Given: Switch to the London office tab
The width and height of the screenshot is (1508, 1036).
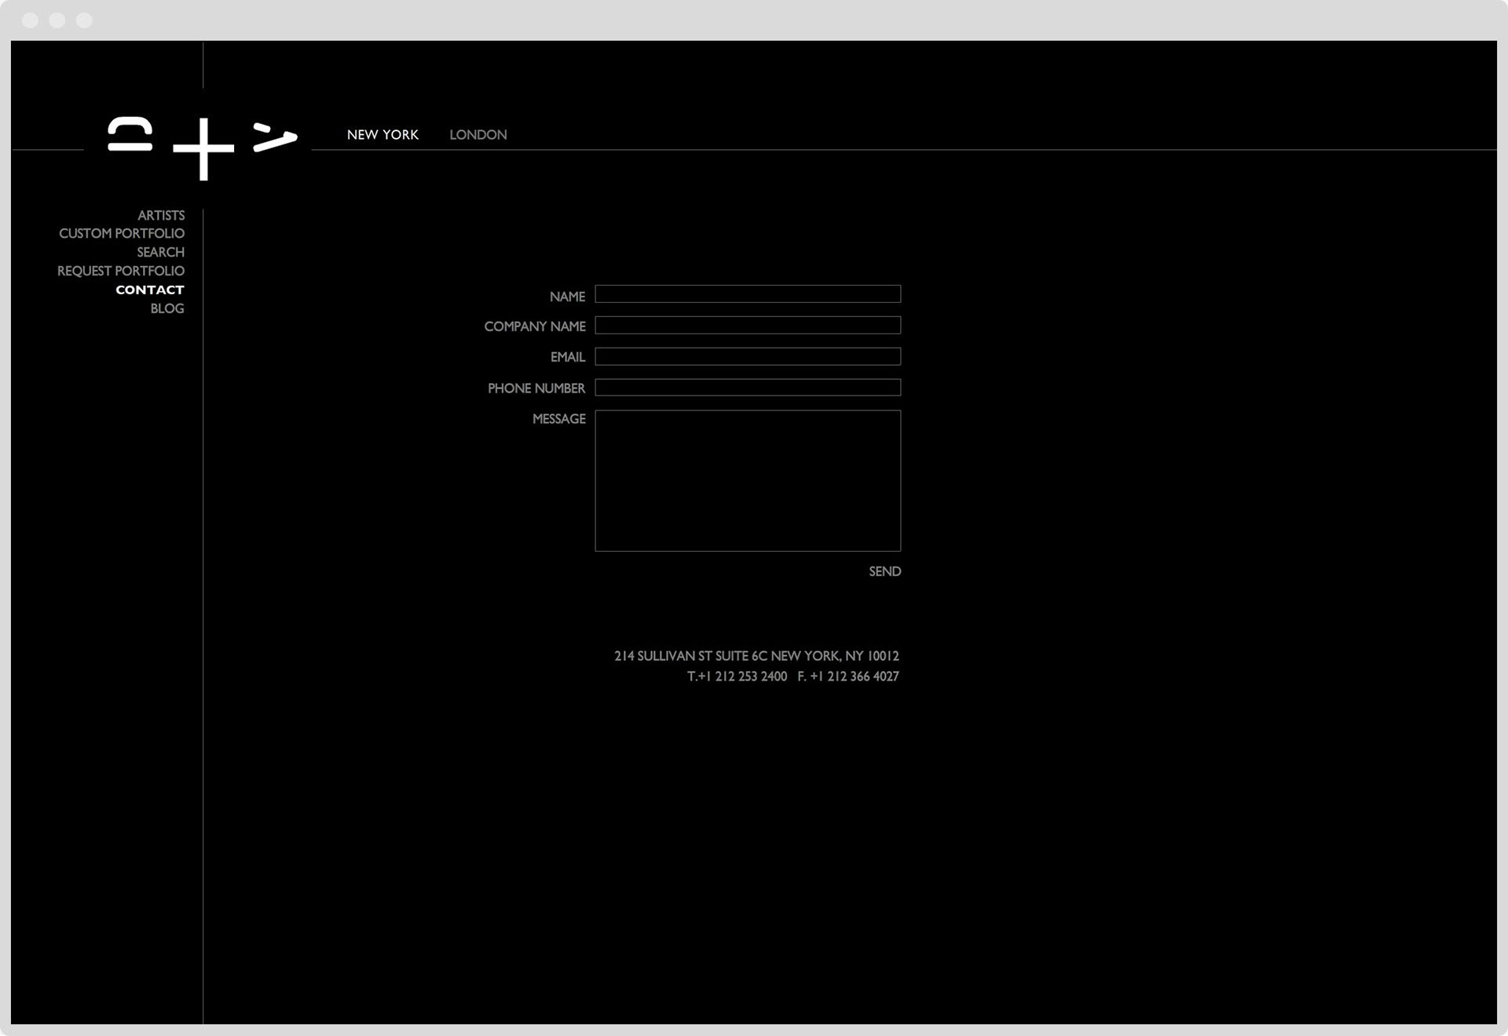Looking at the screenshot, I should coord(478,135).
